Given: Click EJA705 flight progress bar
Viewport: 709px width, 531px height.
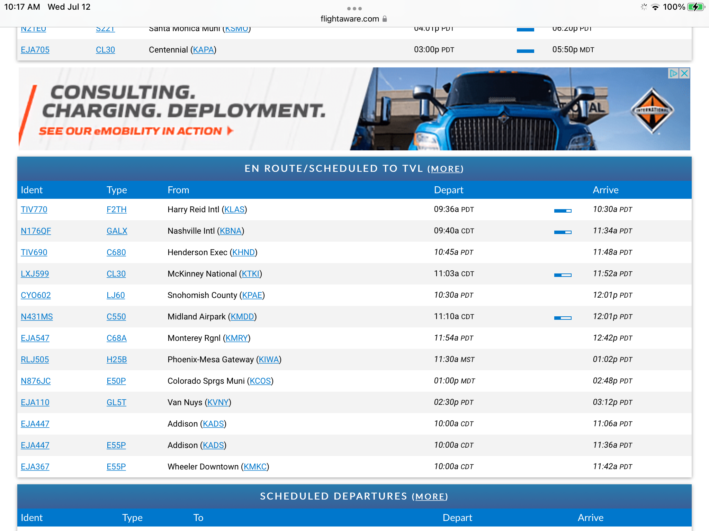Looking at the screenshot, I should 525,51.
